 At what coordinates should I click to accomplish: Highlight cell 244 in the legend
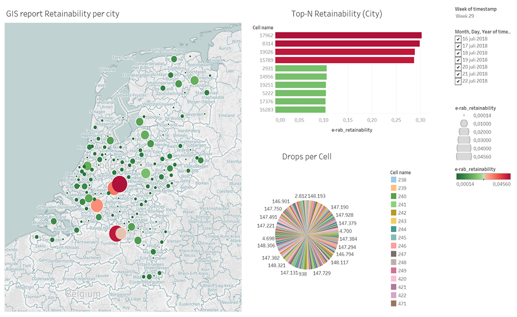pyautogui.click(x=393, y=229)
